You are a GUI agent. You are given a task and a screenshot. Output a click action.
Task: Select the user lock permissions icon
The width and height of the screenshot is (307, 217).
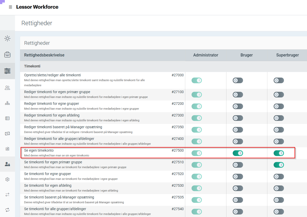tap(7, 164)
